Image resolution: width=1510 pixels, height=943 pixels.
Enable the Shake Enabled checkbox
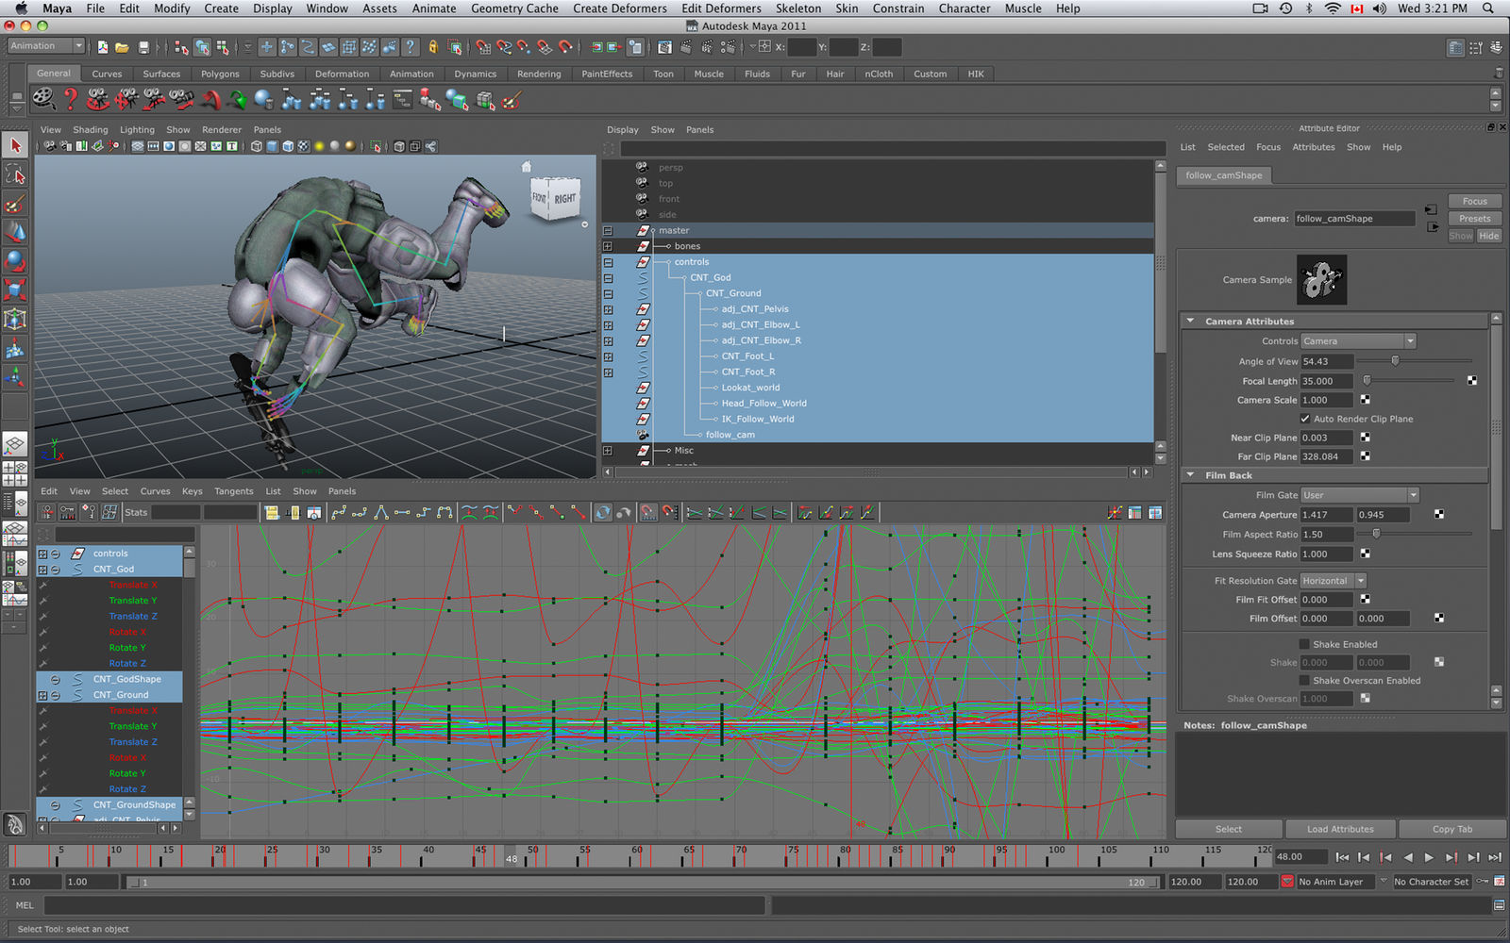(1305, 644)
